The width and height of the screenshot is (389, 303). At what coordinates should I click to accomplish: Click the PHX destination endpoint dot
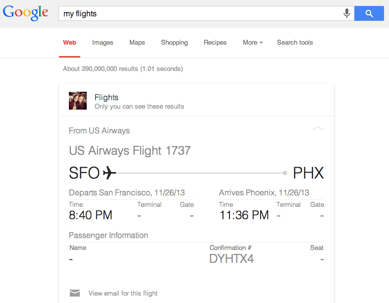[x=285, y=173]
